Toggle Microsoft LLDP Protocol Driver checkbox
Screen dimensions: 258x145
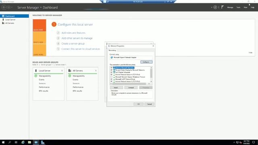(x=111, y=79)
